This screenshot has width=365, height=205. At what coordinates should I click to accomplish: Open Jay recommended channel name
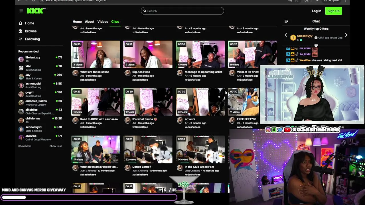pos(28,75)
